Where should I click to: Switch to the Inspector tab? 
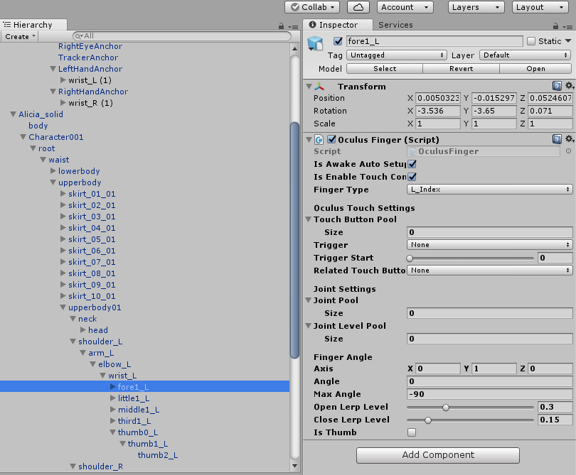(338, 25)
